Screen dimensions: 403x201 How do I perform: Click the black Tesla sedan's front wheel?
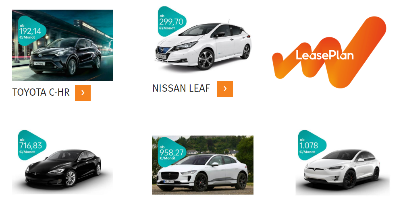(x=71, y=178)
